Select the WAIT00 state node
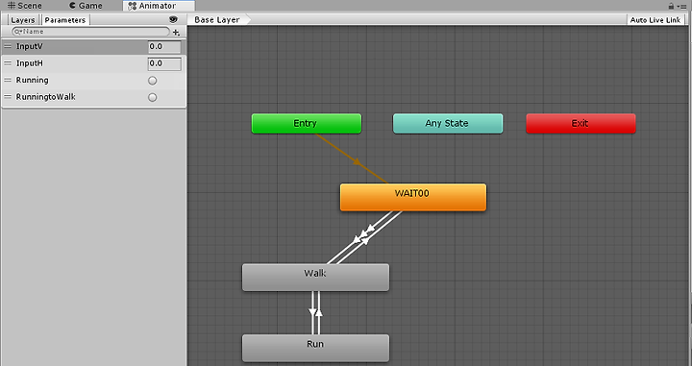 click(413, 197)
